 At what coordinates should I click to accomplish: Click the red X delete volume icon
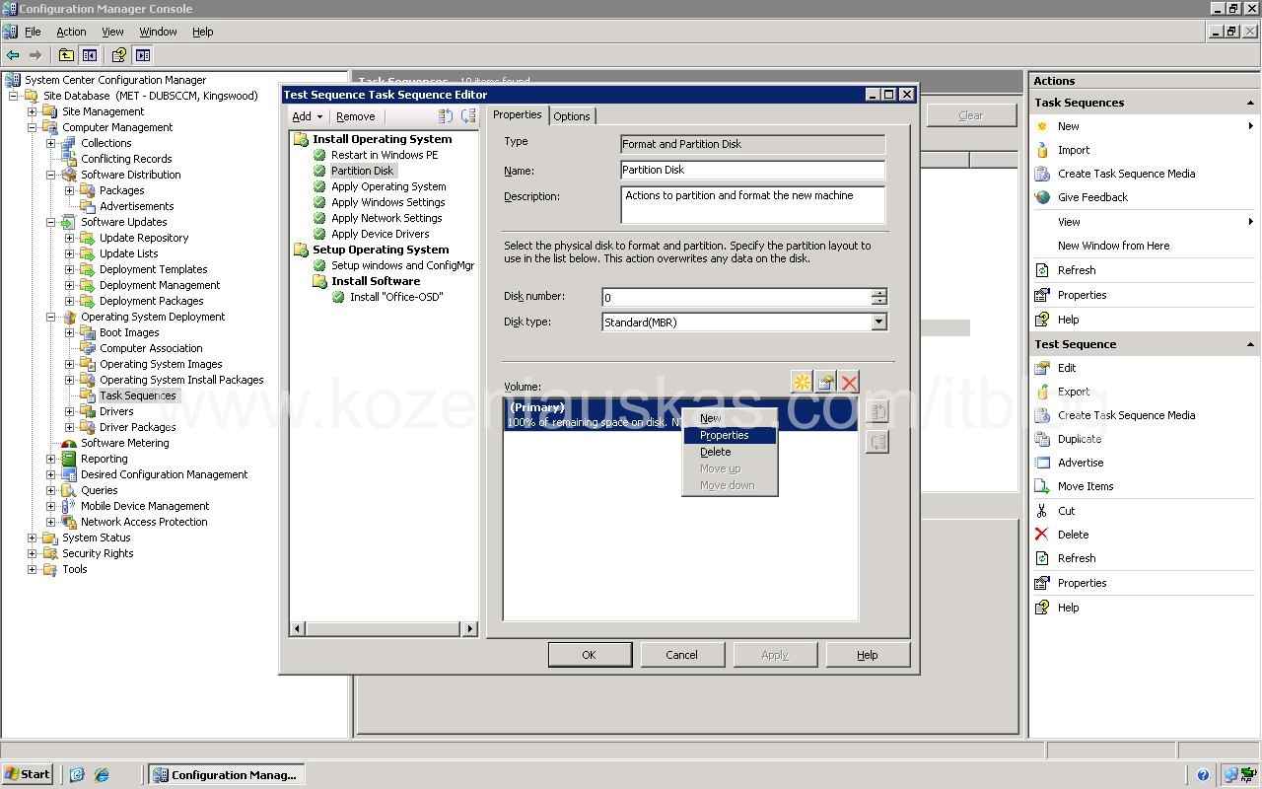click(x=849, y=382)
